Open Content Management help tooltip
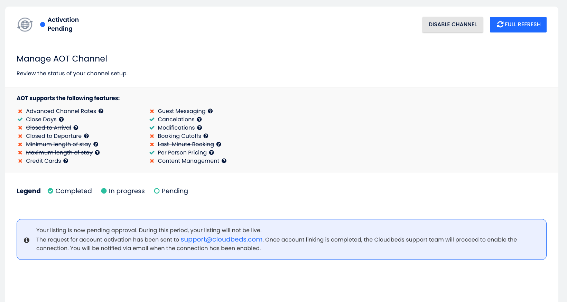567x302 pixels. 224,161
